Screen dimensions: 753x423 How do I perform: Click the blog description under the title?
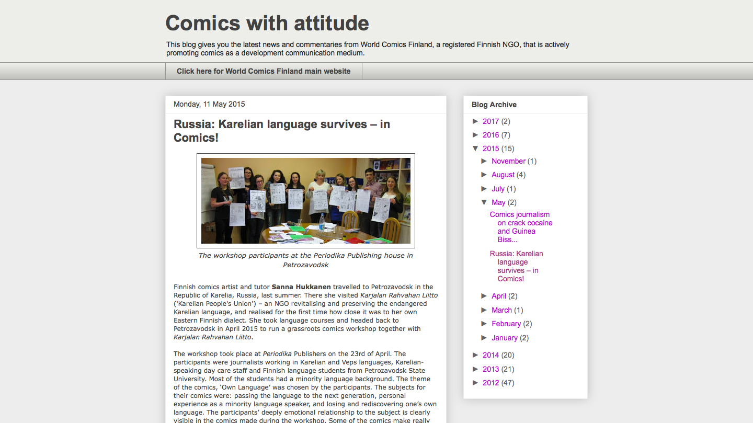(x=368, y=49)
